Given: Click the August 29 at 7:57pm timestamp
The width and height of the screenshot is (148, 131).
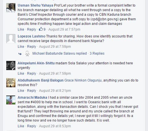Looking at the screenshot, I should click(x=64, y=29).
